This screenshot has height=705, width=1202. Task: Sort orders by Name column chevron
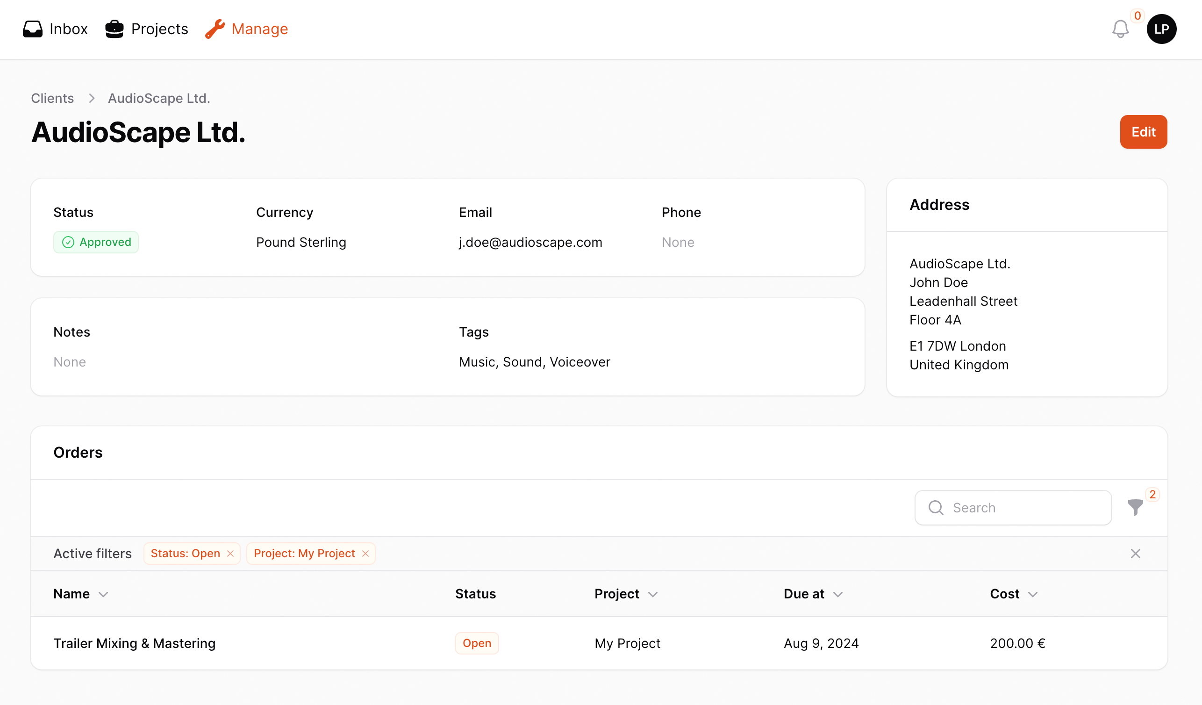pyautogui.click(x=103, y=594)
